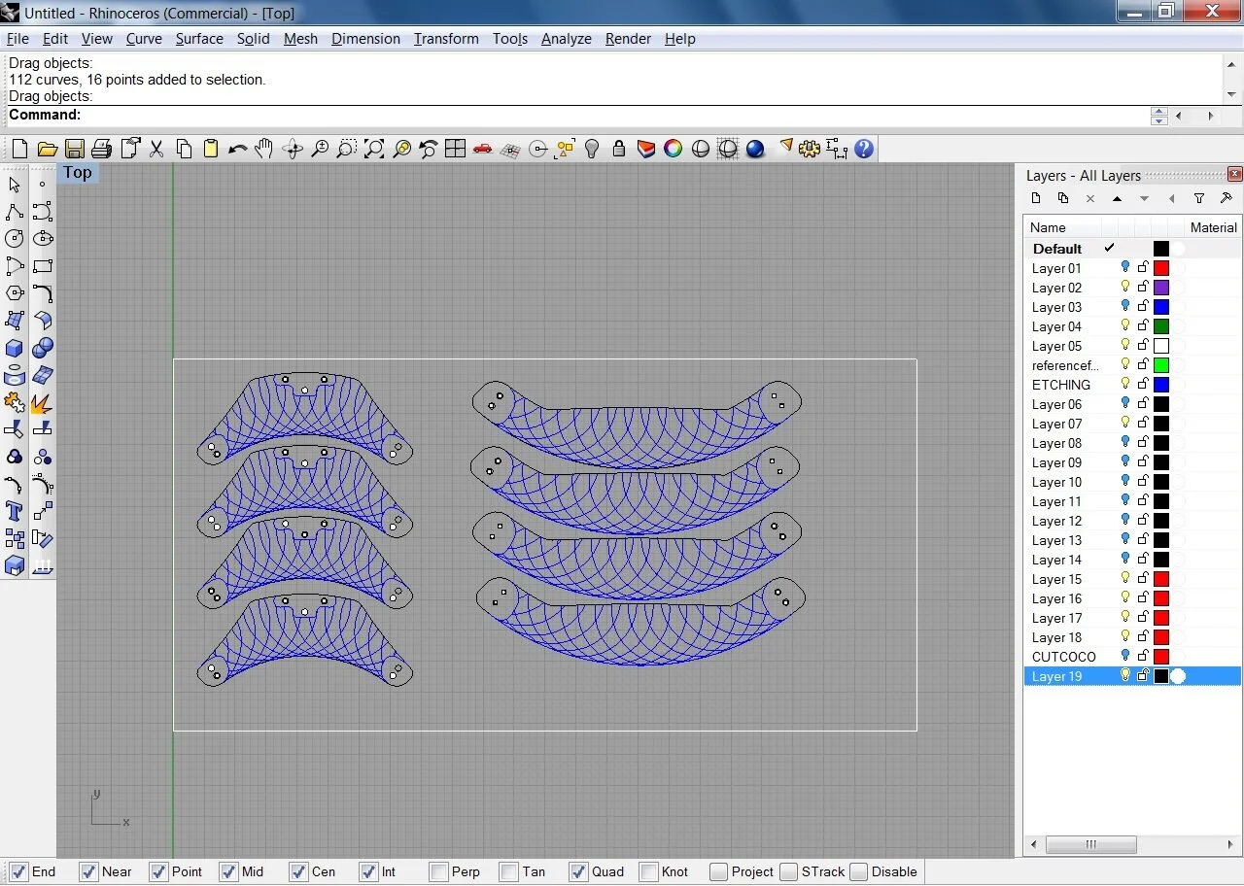Click the Cut scissors icon

(x=155, y=149)
